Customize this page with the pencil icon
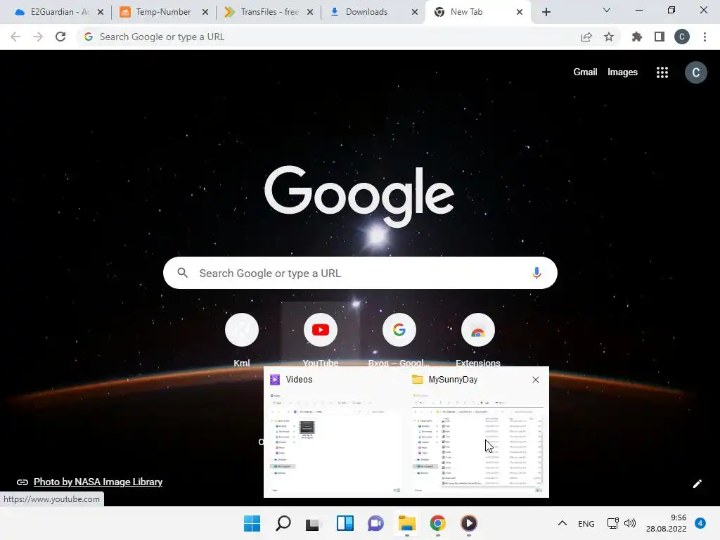The image size is (720, 540). click(697, 484)
